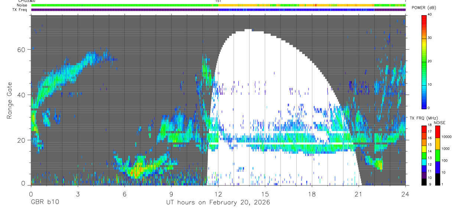456x210 pixels.
Task: Click the x-axis tick label '18'
Action: pyautogui.click(x=312, y=194)
